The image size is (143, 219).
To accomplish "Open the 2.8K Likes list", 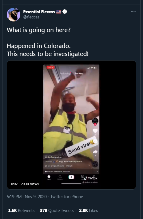I will click(89, 210).
